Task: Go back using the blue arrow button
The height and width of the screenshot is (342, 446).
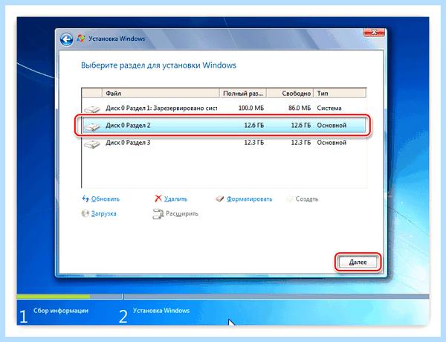Action: 67,39
